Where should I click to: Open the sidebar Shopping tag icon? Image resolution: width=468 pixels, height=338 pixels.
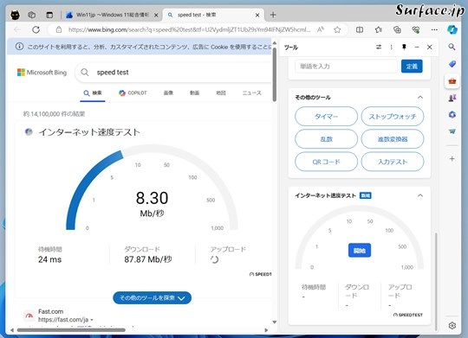pyautogui.click(x=452, y=64)
